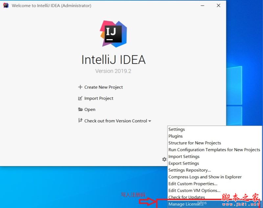Open Edit Custom Properties...

pyautogui.click(x=215, y=184)
